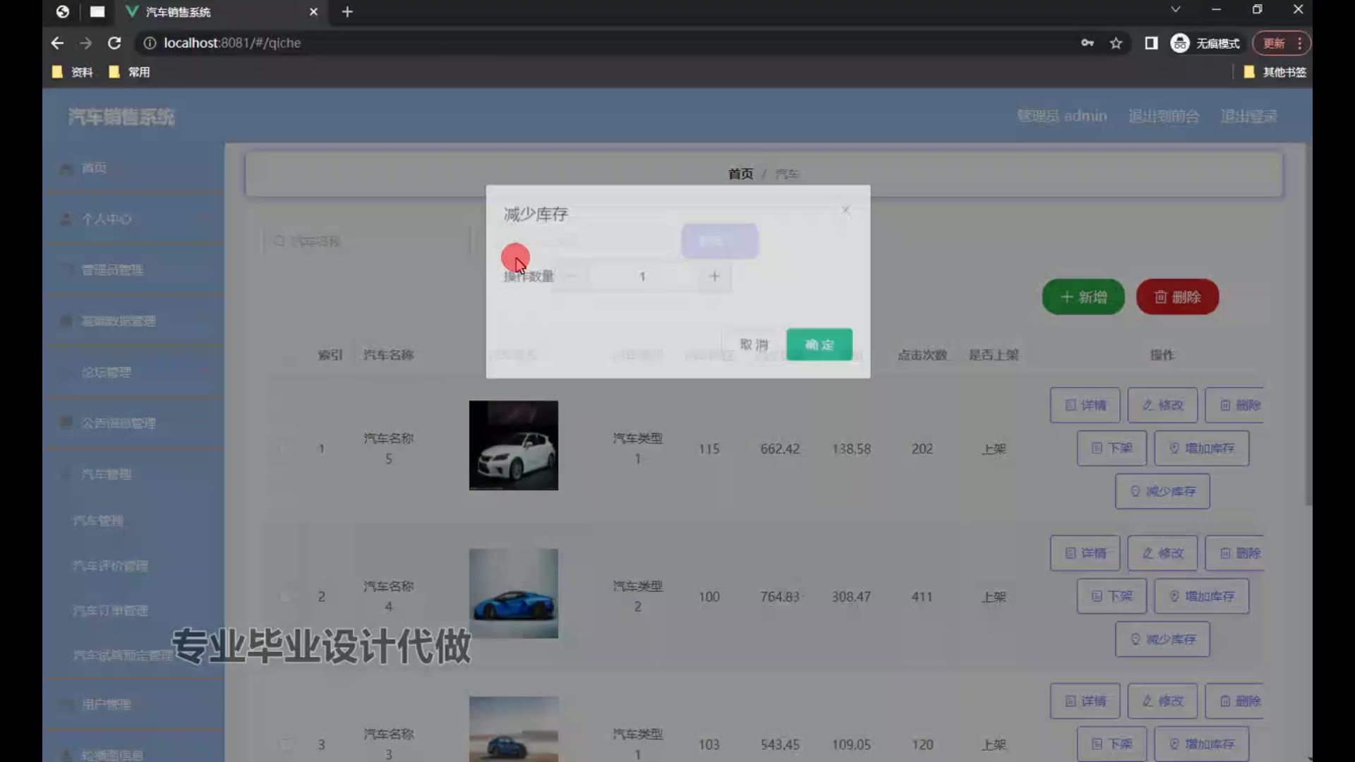This screenshot has width=1355, height=762.
Task: Confirm the stock reduction with 确定
Action: click(x=819, y=344)
